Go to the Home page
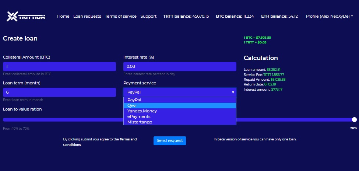This screenshot has width=359, height=171. coord(63,16)
